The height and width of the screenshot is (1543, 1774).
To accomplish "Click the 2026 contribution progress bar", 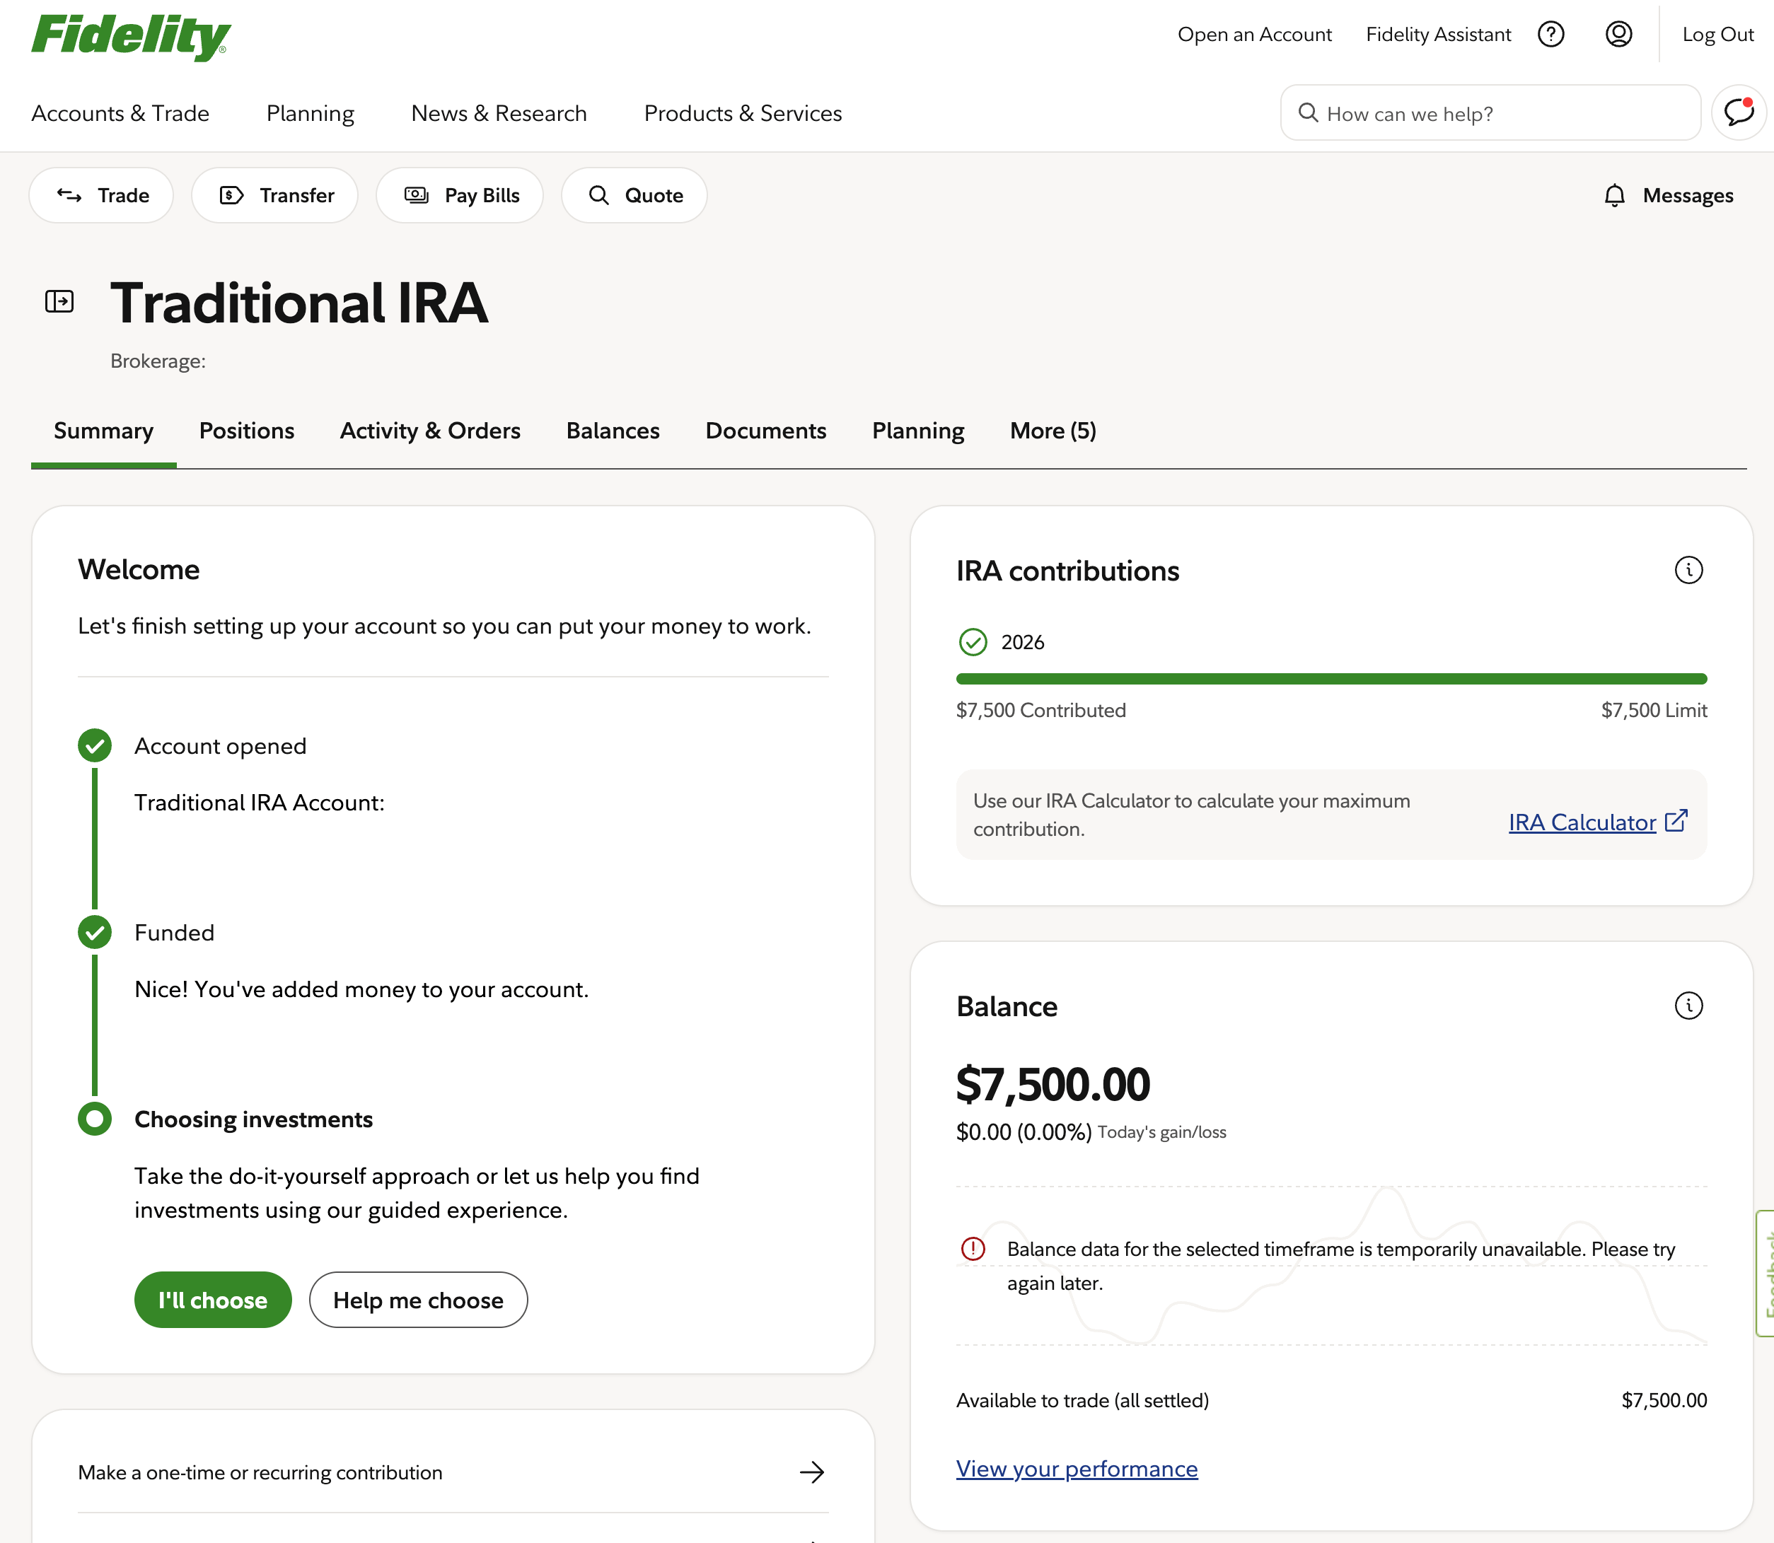I will pos(1331,680).
